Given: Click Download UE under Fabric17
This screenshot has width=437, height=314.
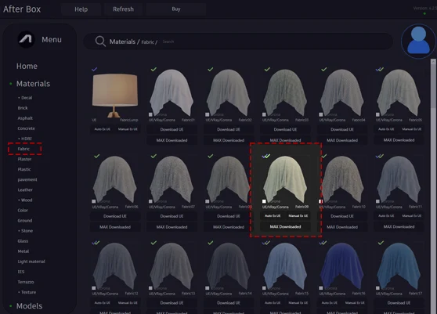Looking at the screenshot, I should (x=399, y=303).
